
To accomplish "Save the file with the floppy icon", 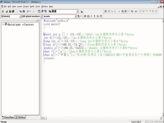I will (x=10, y=11).
